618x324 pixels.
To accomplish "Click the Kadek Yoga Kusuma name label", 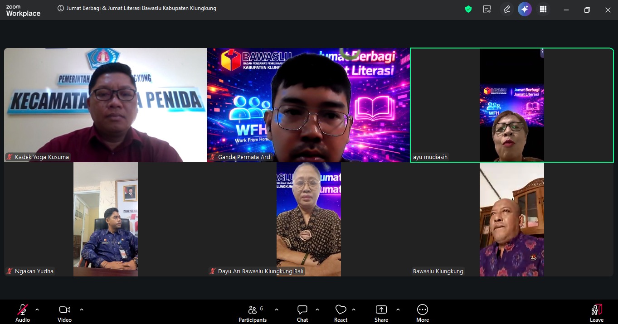I will coord(42,157).
